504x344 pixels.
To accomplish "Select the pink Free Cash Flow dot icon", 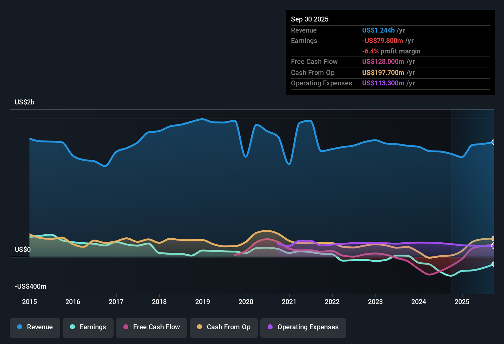I will pos(125,327).
